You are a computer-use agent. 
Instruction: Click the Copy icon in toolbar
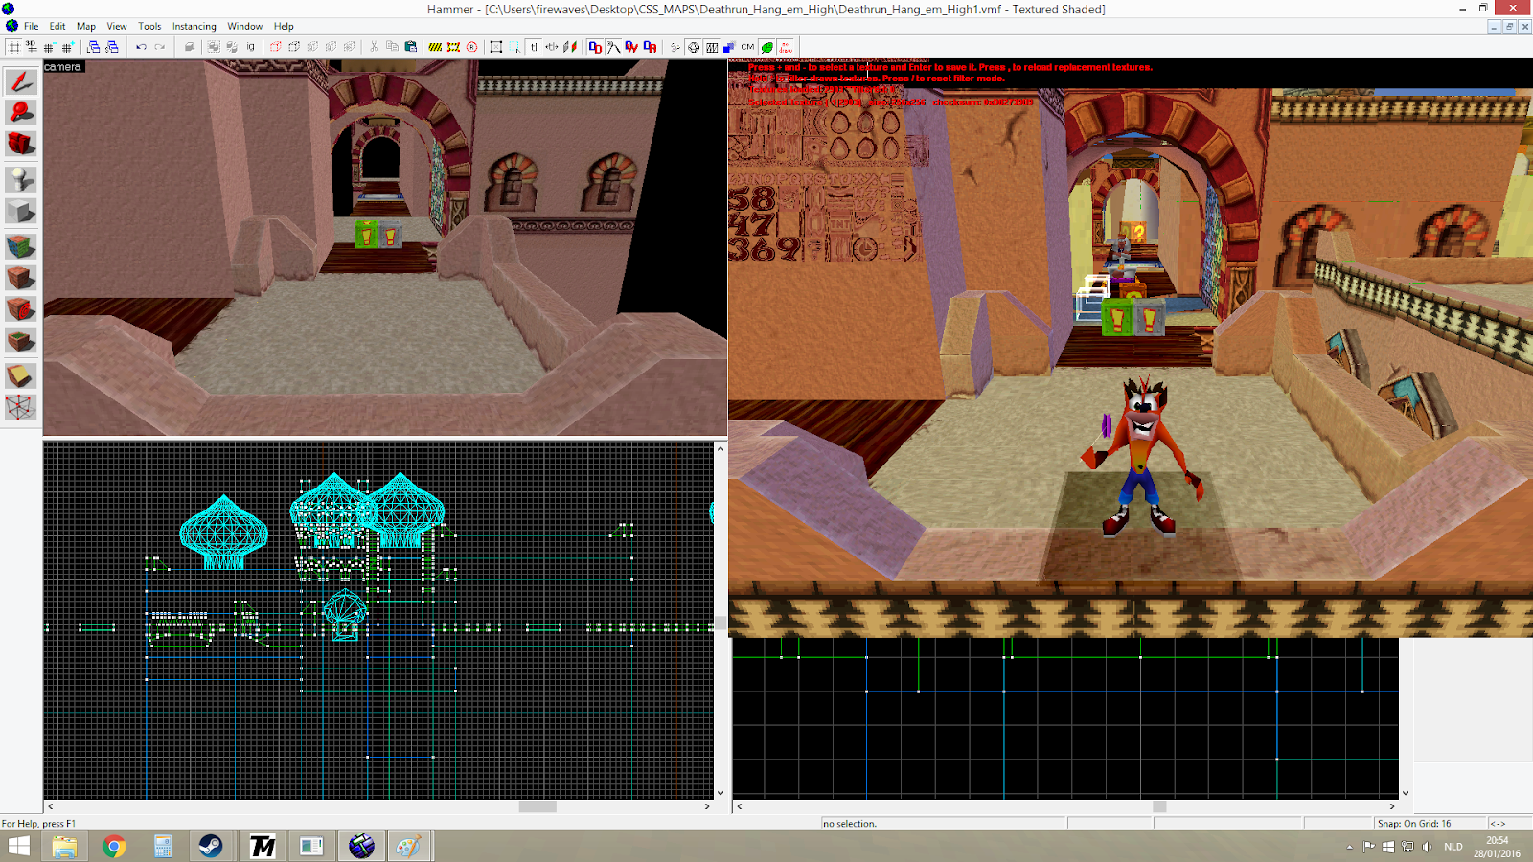click(x=392, y=47)
